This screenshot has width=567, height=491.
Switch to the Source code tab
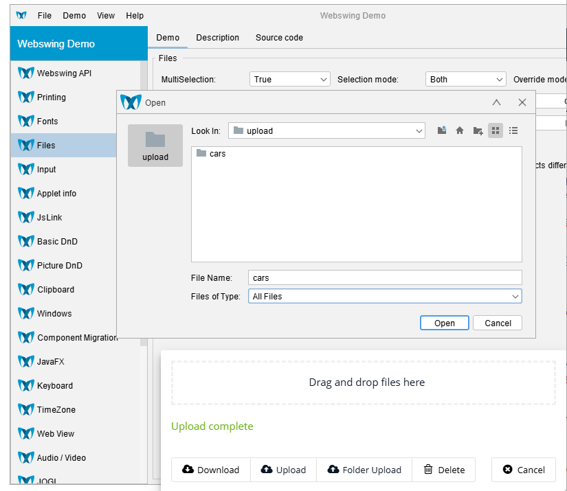tap(279, 38)
